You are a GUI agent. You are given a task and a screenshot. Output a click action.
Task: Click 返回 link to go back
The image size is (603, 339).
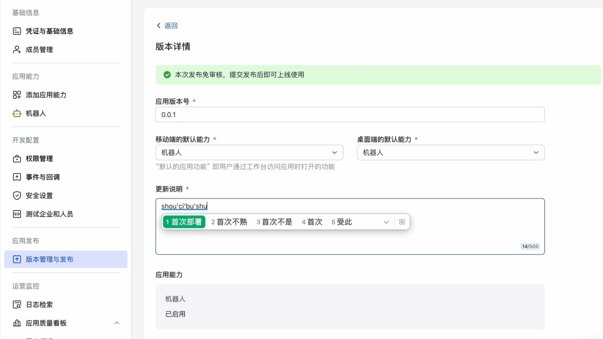pyautogui.click(x=171, y=25)
